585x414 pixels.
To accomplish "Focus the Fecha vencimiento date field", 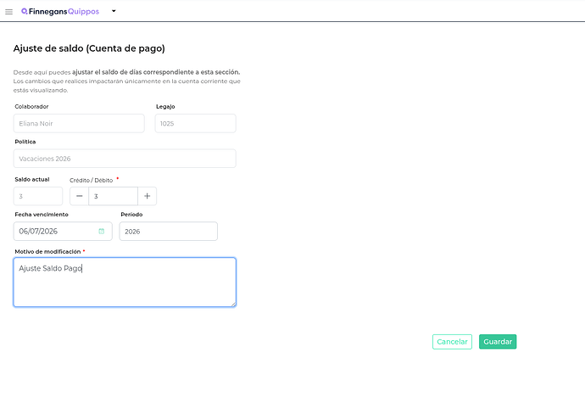I will pyautogui.click(x=63, y=231).
